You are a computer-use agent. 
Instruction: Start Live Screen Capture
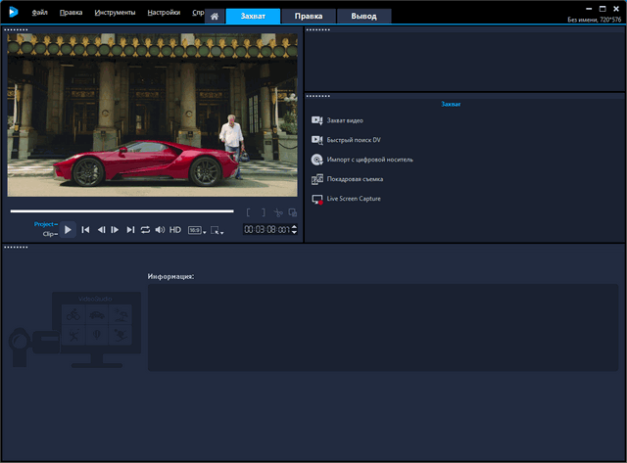[353, 199]
